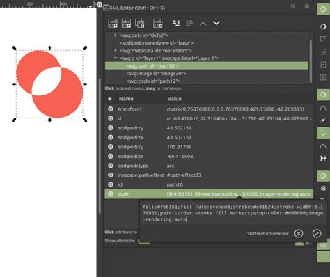Collapse the svg:g layer1 node

click(x=116, y=58)
